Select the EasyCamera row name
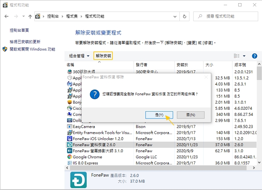 84,127
